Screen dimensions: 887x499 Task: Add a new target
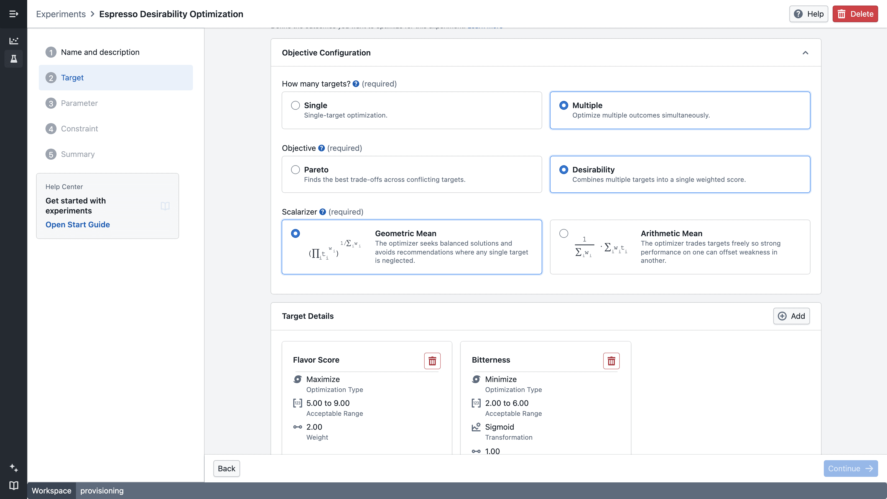[791, 316]
